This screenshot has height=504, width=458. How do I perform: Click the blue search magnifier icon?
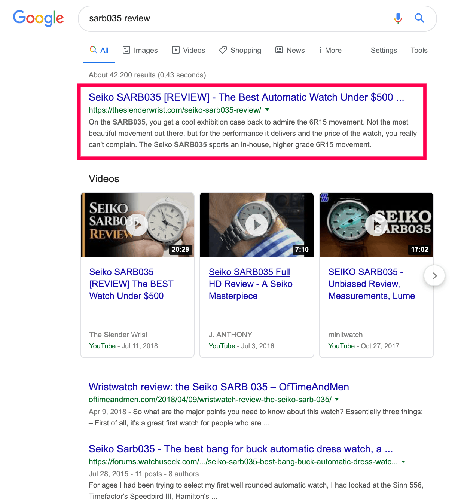[x=419, y=18]
